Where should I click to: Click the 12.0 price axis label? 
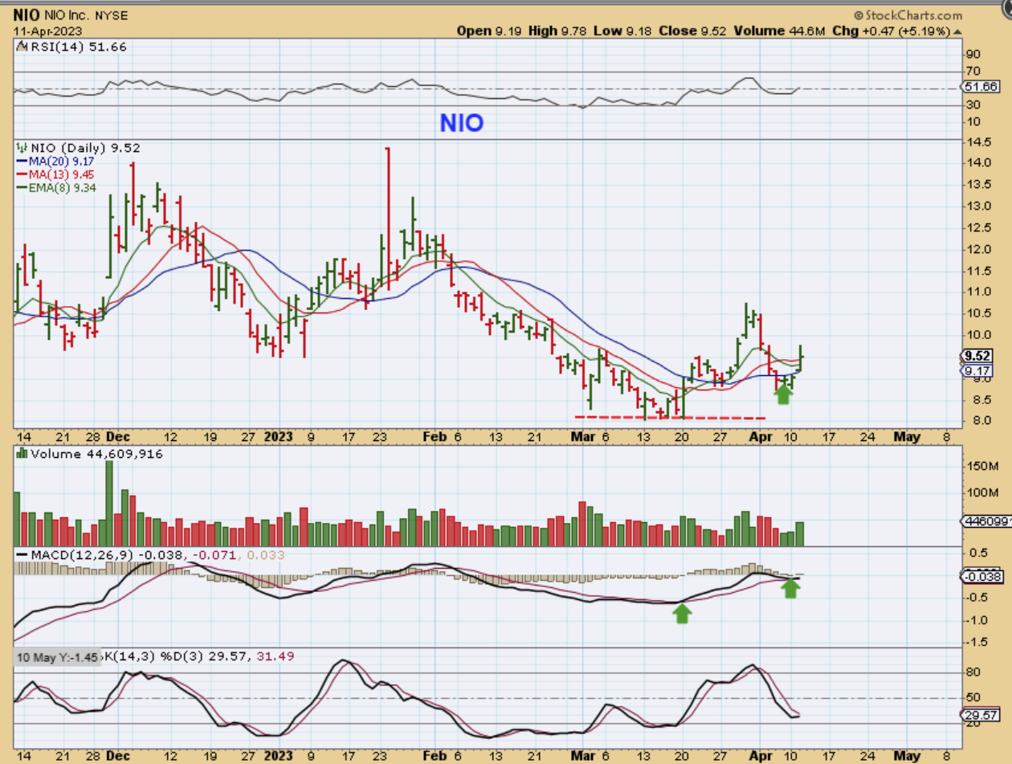(x=979, y=249)
